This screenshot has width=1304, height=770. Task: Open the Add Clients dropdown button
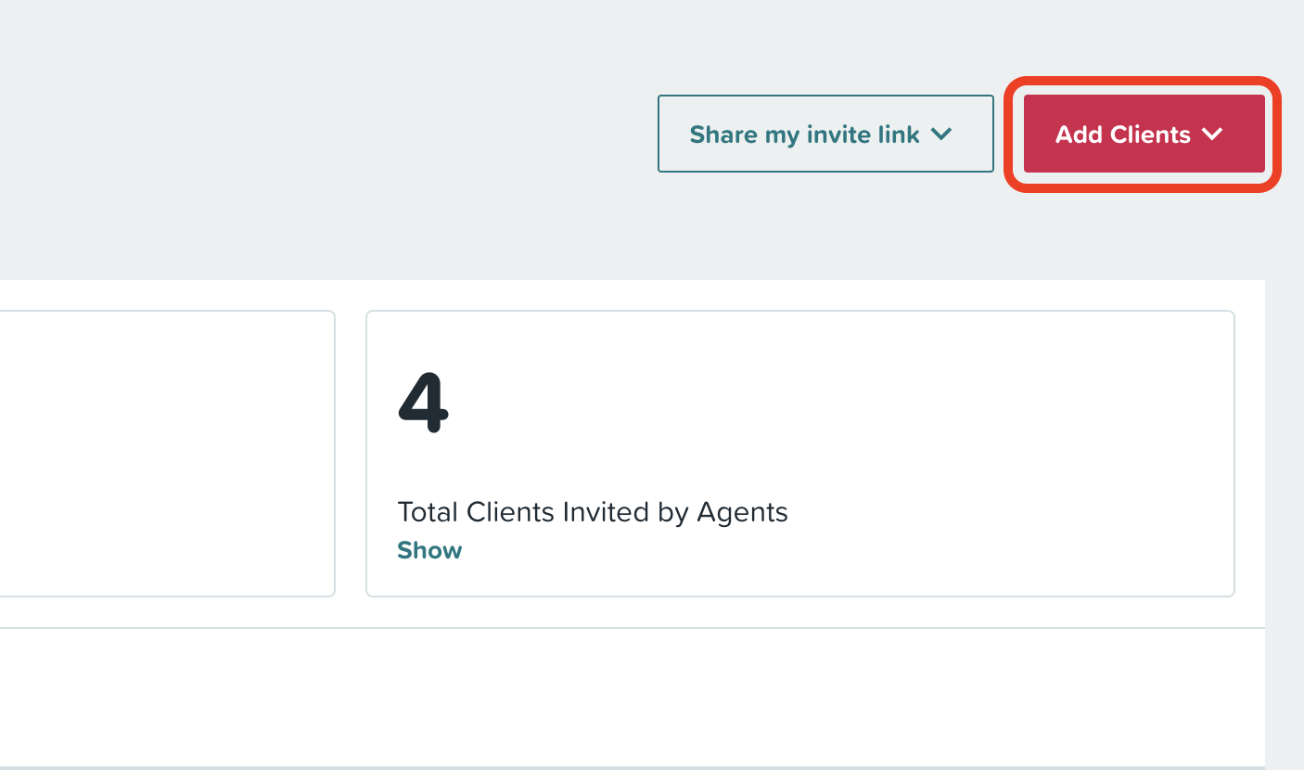(1144, 134)
